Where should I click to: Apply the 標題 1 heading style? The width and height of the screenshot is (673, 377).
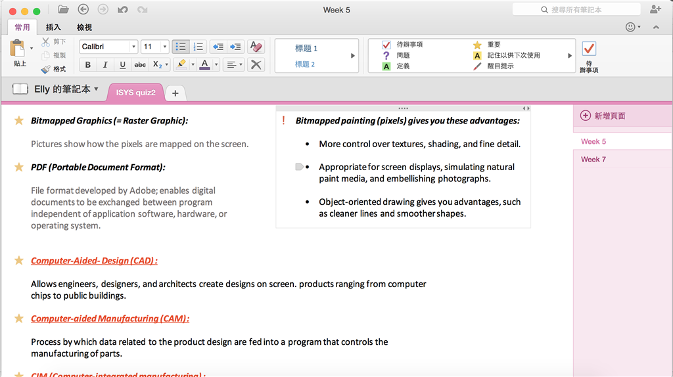pyautogui.click(x=306, y=49)
